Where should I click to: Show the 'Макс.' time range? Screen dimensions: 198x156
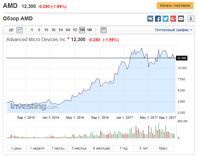(x=163, y=148)
